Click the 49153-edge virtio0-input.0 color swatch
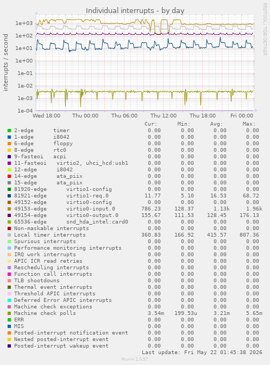 click(9, 209)
